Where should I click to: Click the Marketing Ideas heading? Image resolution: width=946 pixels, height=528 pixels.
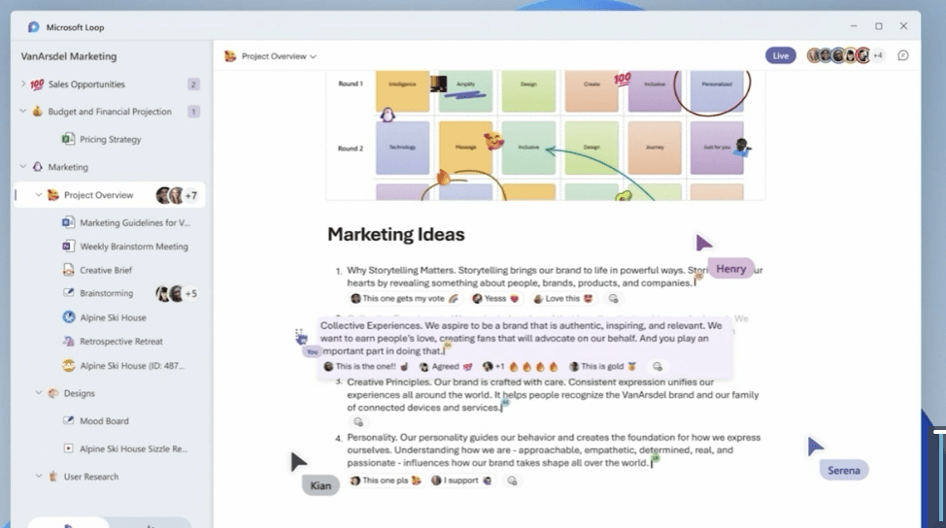click(x=395, y=234)
